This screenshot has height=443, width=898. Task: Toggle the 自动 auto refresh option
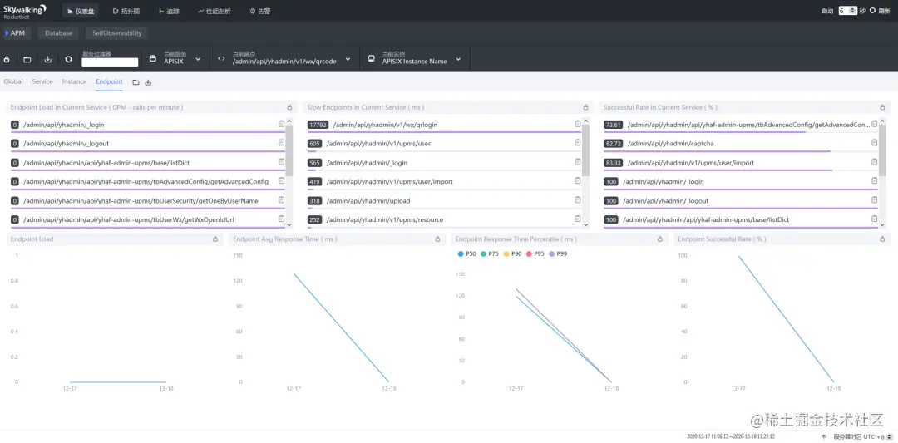[827, 11]
